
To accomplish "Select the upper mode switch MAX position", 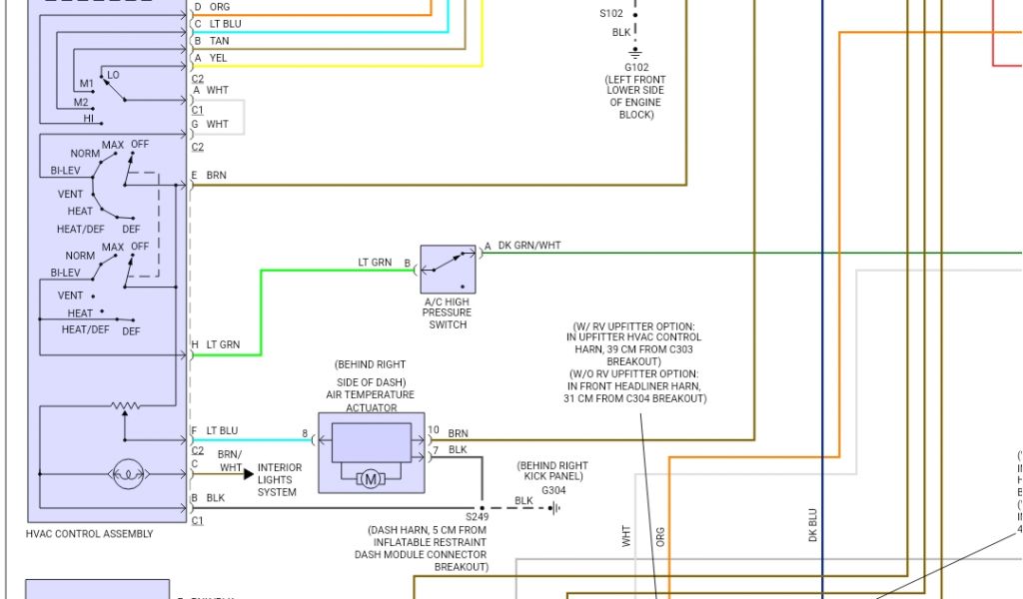I will pos(113,146).
